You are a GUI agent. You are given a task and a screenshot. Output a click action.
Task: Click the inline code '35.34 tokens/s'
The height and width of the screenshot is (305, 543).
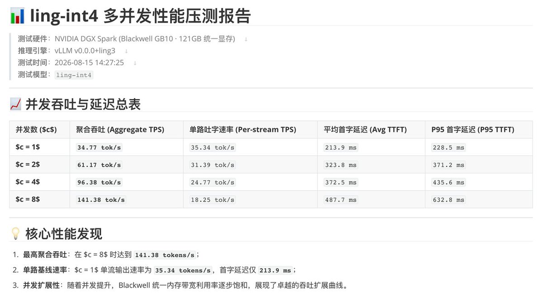(183, 270)
